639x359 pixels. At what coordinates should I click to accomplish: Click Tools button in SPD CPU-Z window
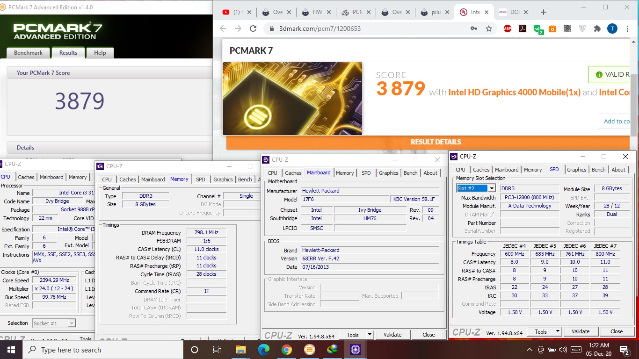tap(541, 331)
